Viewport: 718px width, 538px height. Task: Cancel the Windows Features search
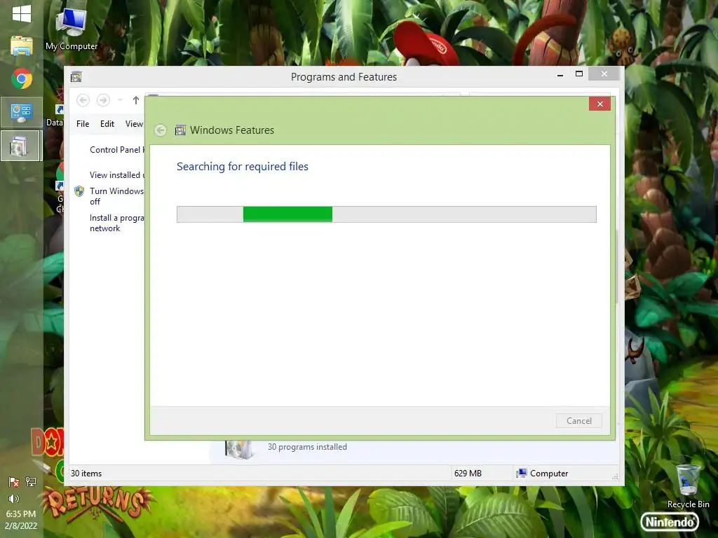(x=578, y=421)
